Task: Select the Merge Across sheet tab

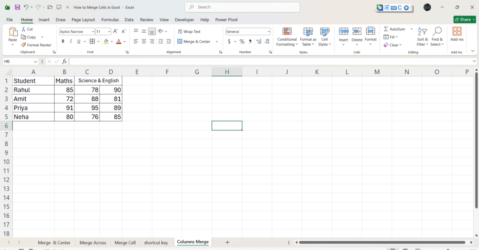Action: pyautogui.click(x=93, y=243)
